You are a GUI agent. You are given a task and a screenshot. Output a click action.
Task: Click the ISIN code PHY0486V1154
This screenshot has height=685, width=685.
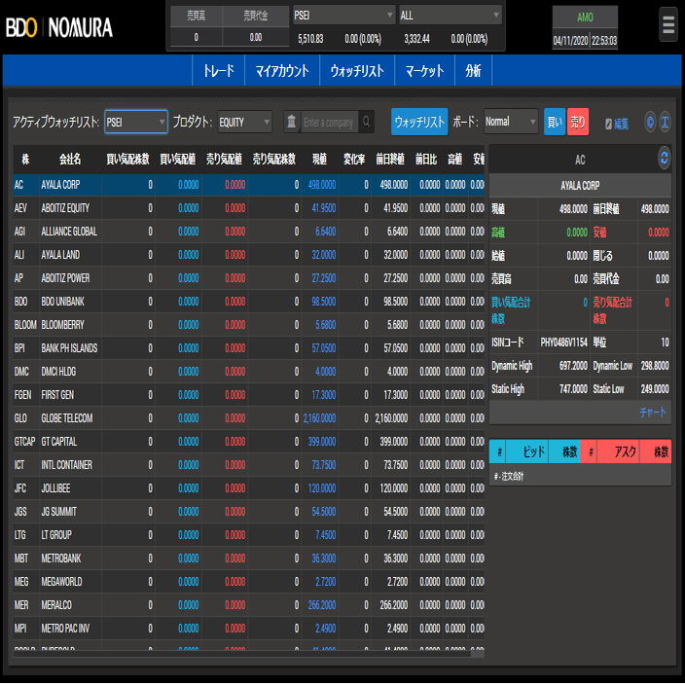563,342
